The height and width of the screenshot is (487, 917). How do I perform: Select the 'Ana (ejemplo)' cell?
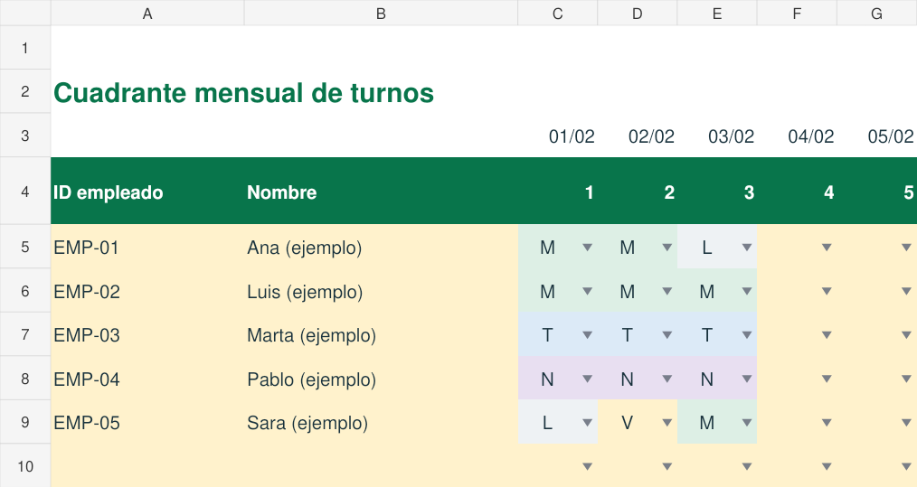click(381, 247)
